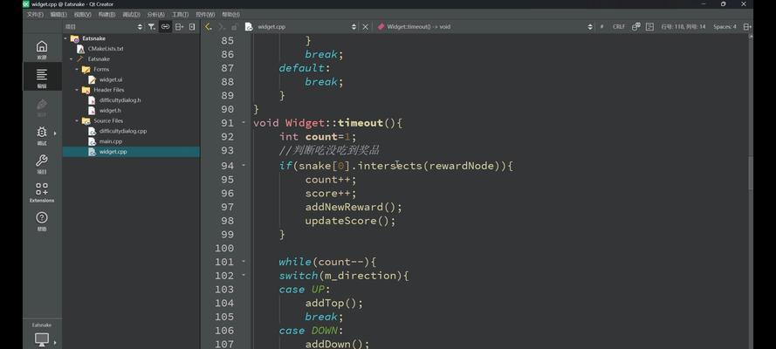This screenshot has height=349, width=776.
Task: Fold the Widget::timeout function at line 91
Action: [244, 123]
